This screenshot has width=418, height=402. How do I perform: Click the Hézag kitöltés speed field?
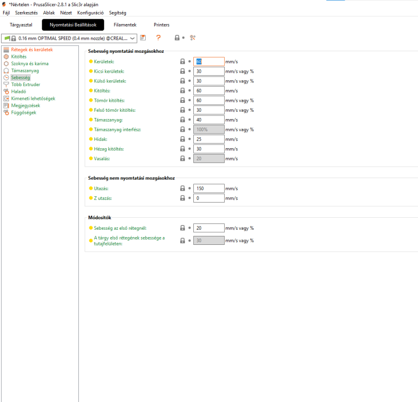coord(208,149)
